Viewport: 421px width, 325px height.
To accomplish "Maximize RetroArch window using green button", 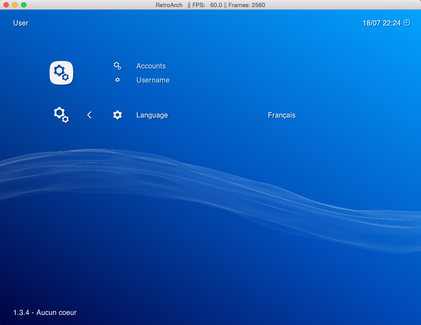I will [x=24, y=5].
